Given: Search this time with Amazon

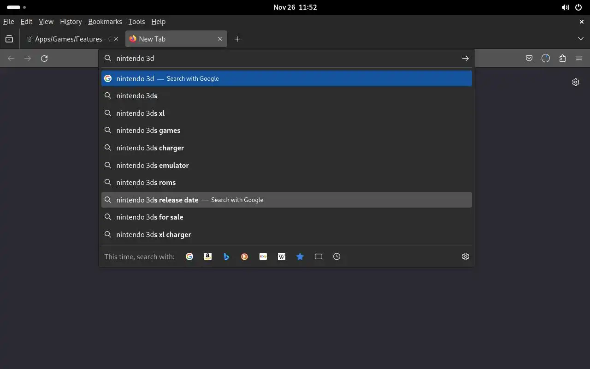Looking at the screenshot, I should click(x=208, y=256).
